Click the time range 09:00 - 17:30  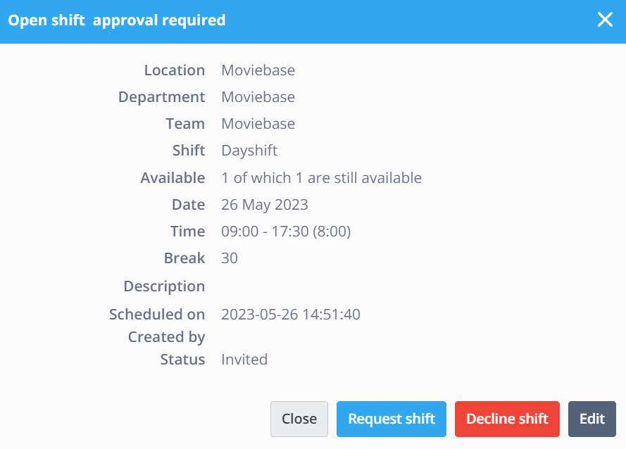point(265,232)
